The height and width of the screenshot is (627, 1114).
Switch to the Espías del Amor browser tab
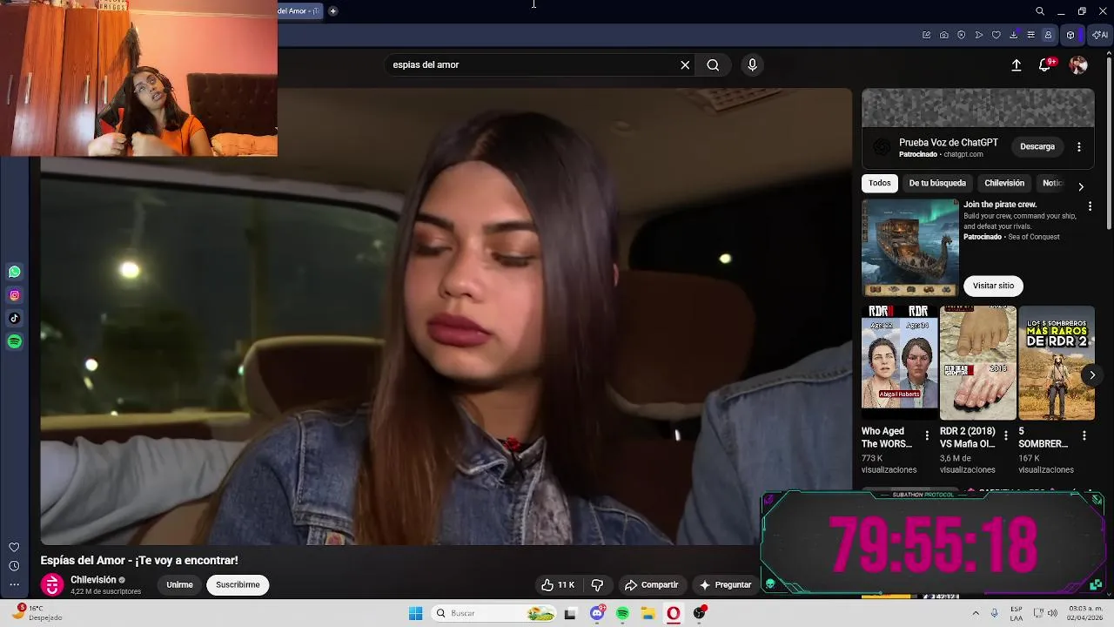[x=299, y=11]
